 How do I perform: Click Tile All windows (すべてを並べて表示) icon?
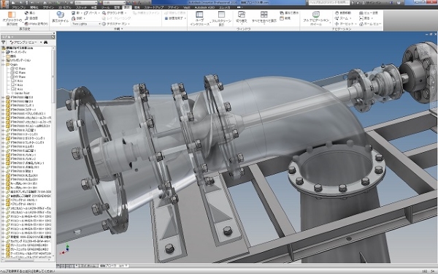(x=264, y=18)
